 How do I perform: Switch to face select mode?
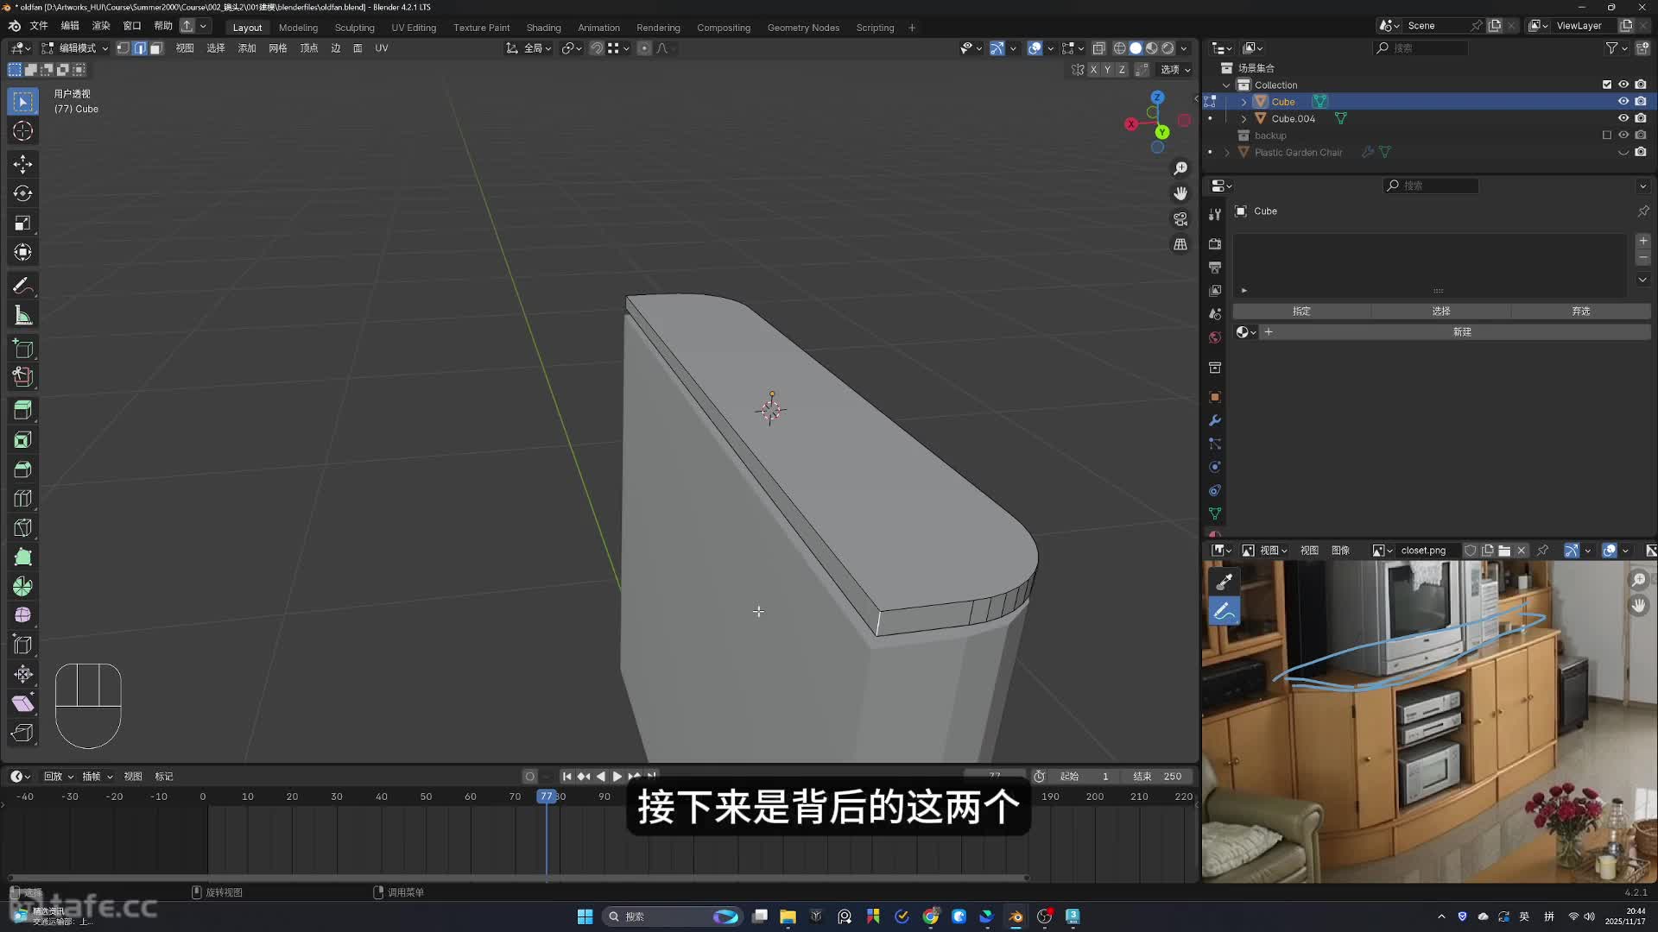(x=156, y=48)
